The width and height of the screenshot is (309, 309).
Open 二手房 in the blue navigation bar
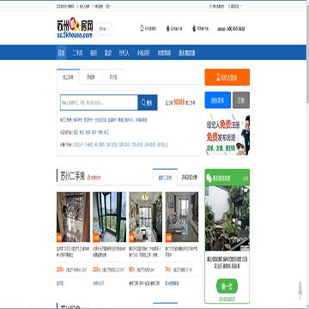[77, 52]
